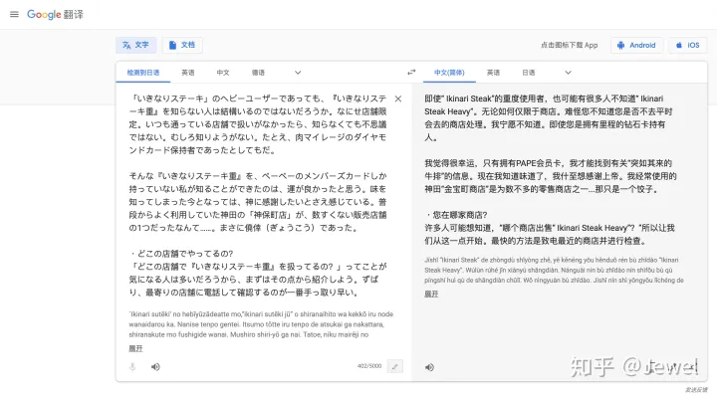Image resolution: width=717 pixels, height=396 pixels.
Task: Select 中文(简体) target language tab
Action: (449, 73)
